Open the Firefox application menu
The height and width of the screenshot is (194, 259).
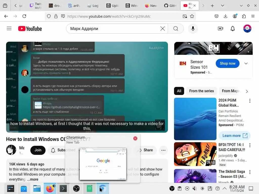tap(253, 16)
